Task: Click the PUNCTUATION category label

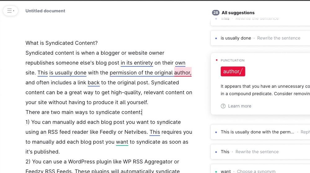Action: tap(232, 60)
